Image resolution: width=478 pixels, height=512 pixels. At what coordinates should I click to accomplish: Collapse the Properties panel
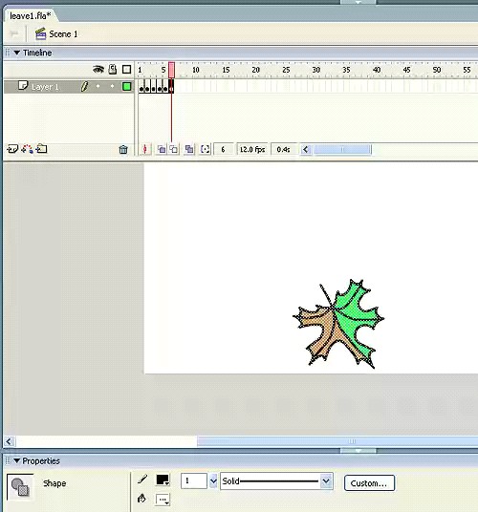(16, 460)
